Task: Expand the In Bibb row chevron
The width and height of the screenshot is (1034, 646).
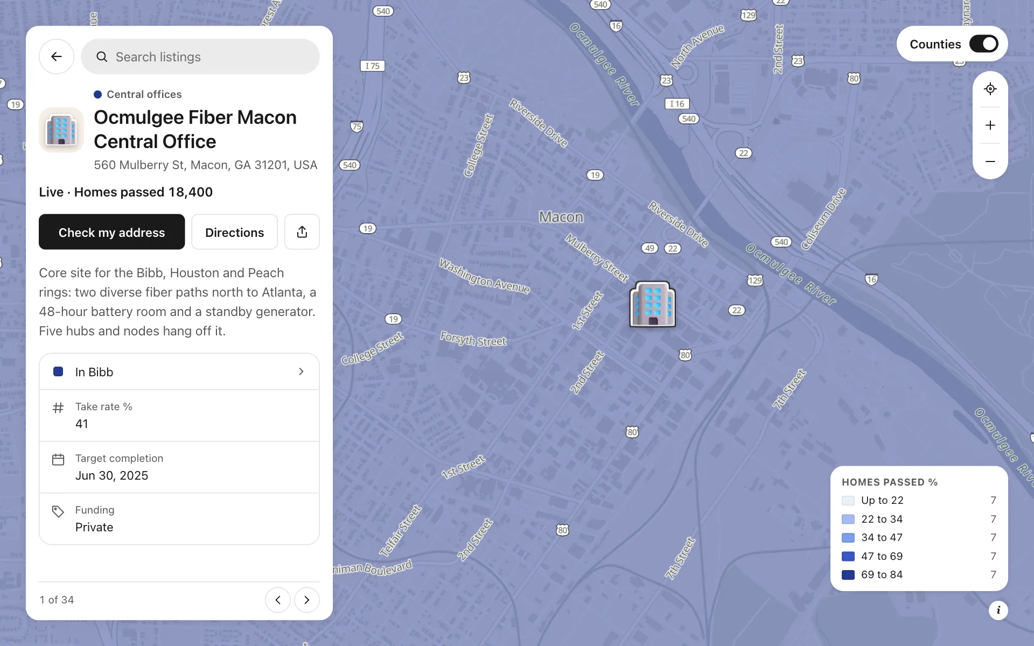Action: pyautogui.click(x=301, y=371)
